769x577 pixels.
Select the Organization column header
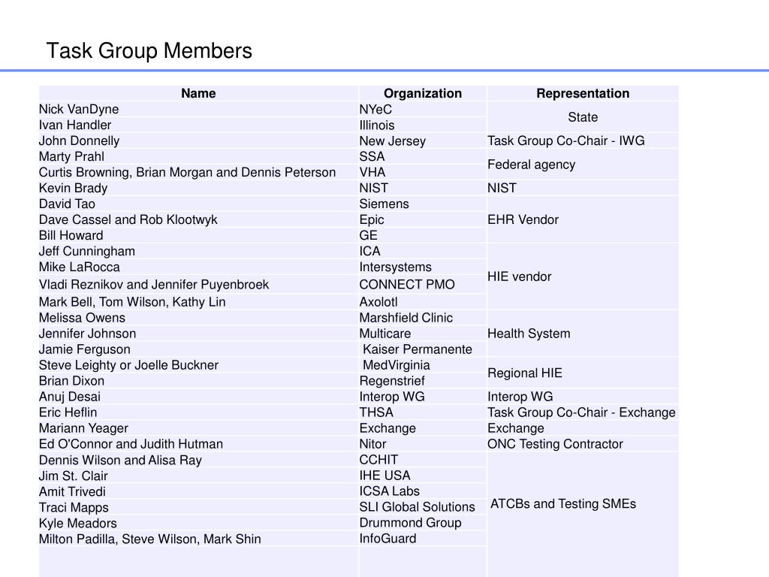pyautogui.click(x=423, y=93)
